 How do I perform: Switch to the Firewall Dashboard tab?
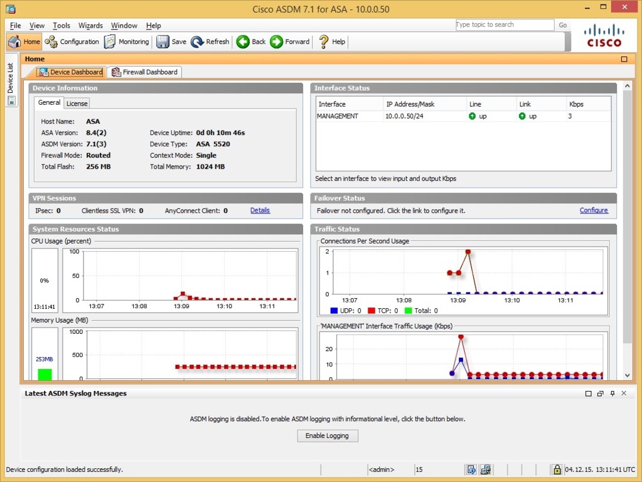point(144,72)
